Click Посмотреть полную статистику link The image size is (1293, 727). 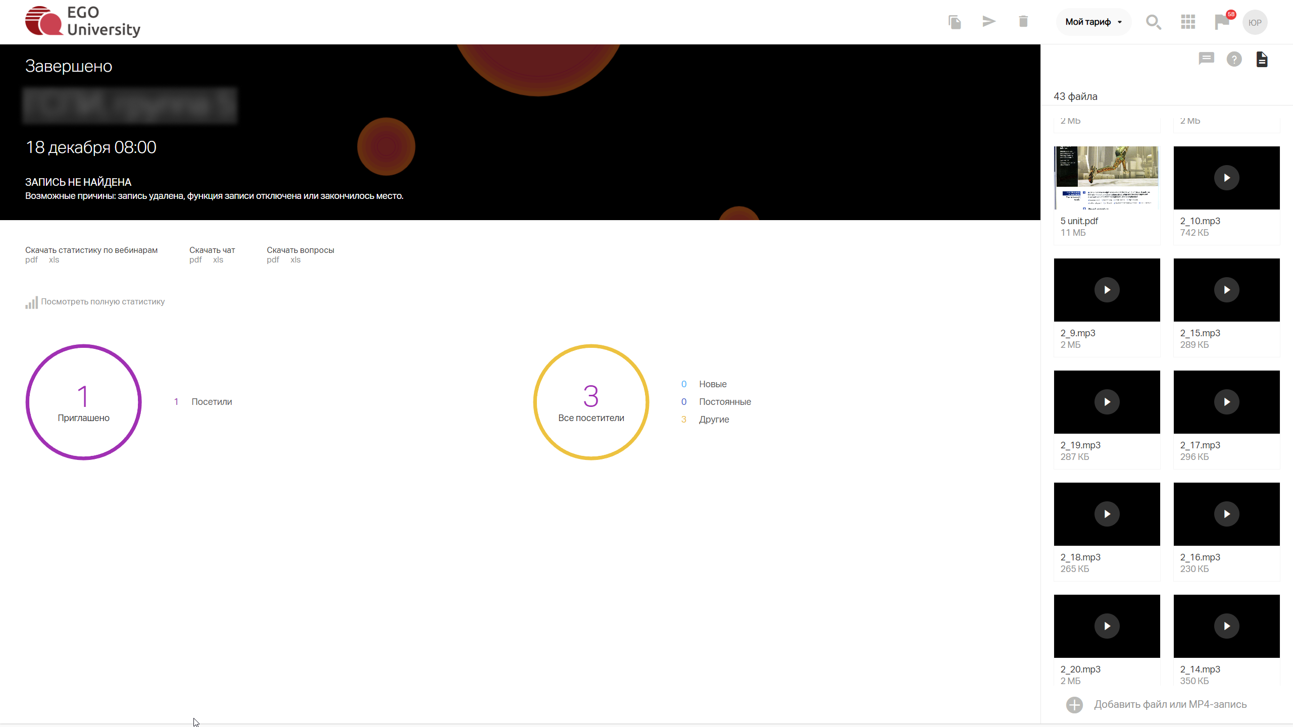pos(102,302)
